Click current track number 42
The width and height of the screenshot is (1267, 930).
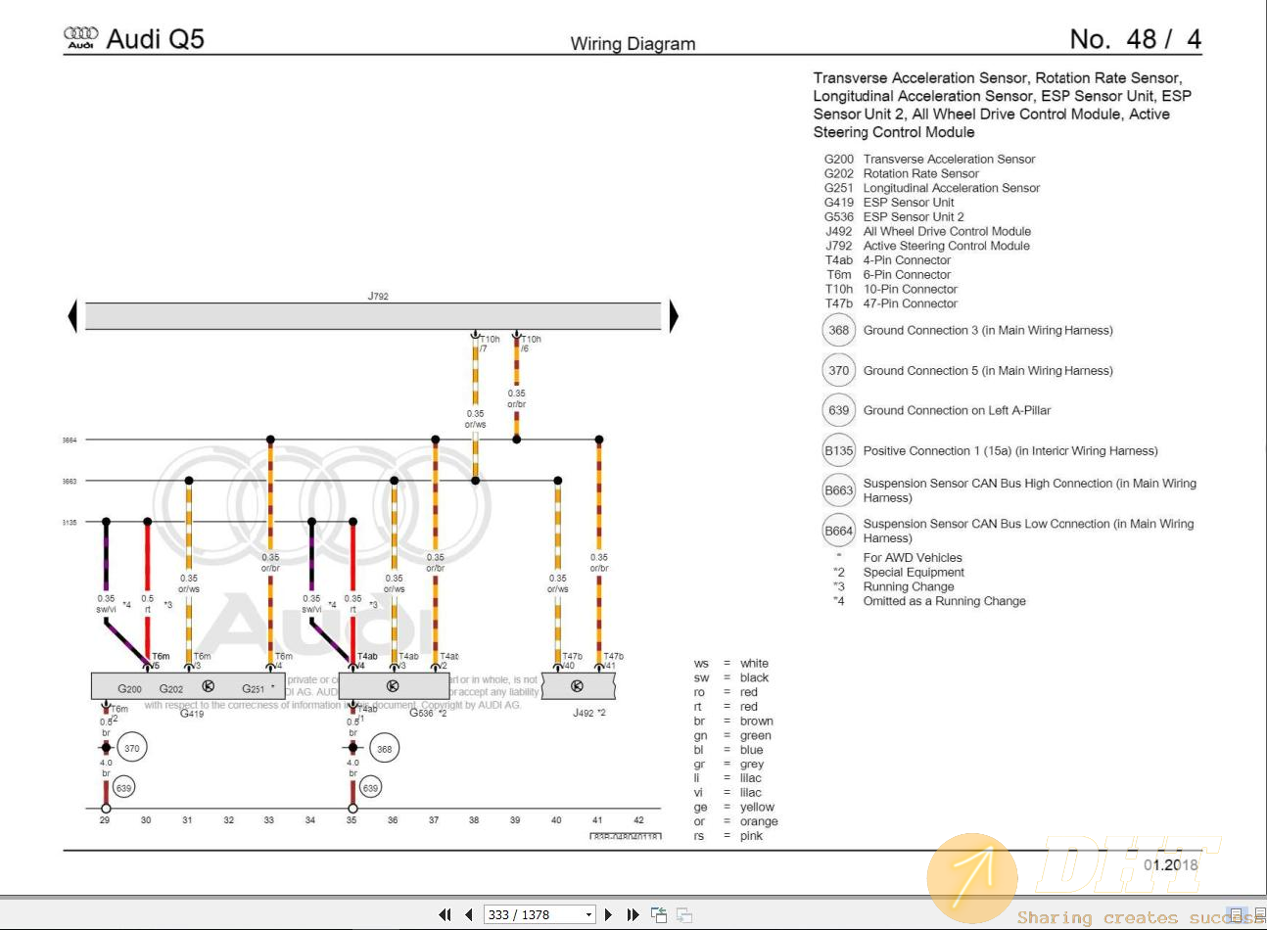tap(638, 820)
